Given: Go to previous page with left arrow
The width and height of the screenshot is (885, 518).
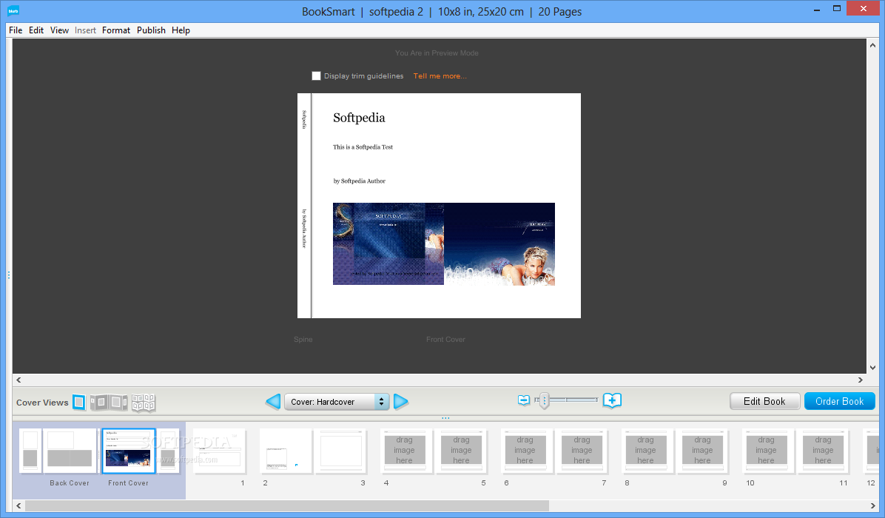Looking at the screenshot, I should 273,402.
